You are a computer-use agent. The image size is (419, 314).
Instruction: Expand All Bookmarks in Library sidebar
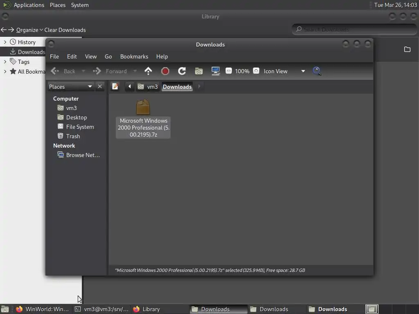pyautogui.click(x=5, y=72)
